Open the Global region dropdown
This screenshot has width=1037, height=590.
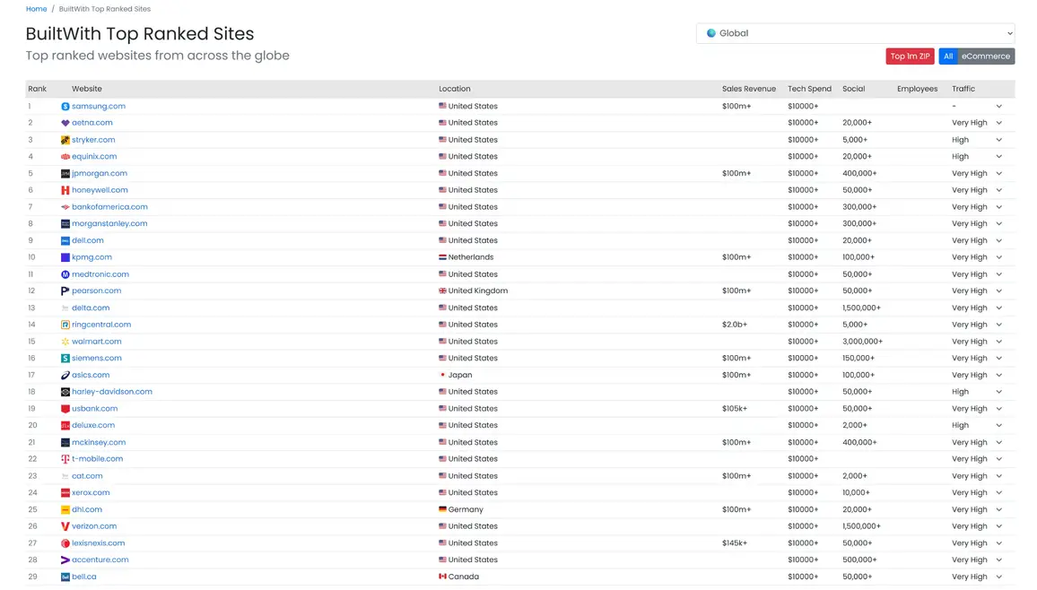coord(855,33)
